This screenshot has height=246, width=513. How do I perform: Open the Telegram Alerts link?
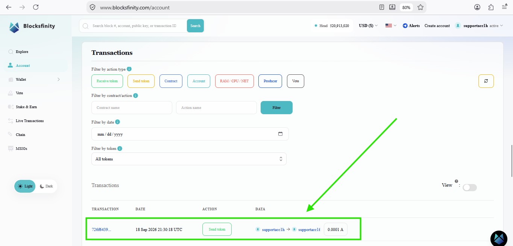(x=411, y=26)
